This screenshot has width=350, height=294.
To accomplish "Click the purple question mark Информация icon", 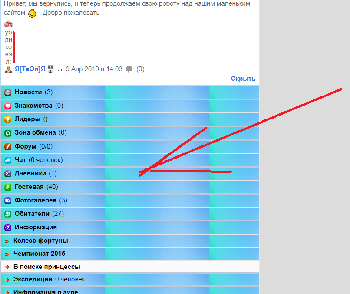I will tap(8, 228).
